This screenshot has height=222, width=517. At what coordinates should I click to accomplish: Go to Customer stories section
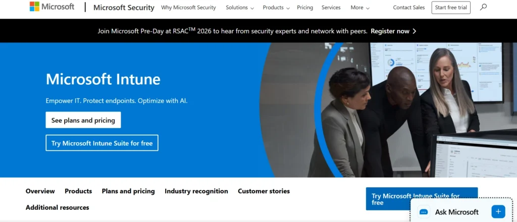coord(264,191)
